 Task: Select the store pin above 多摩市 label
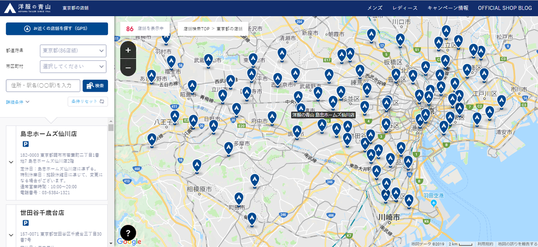click(229, 149)
